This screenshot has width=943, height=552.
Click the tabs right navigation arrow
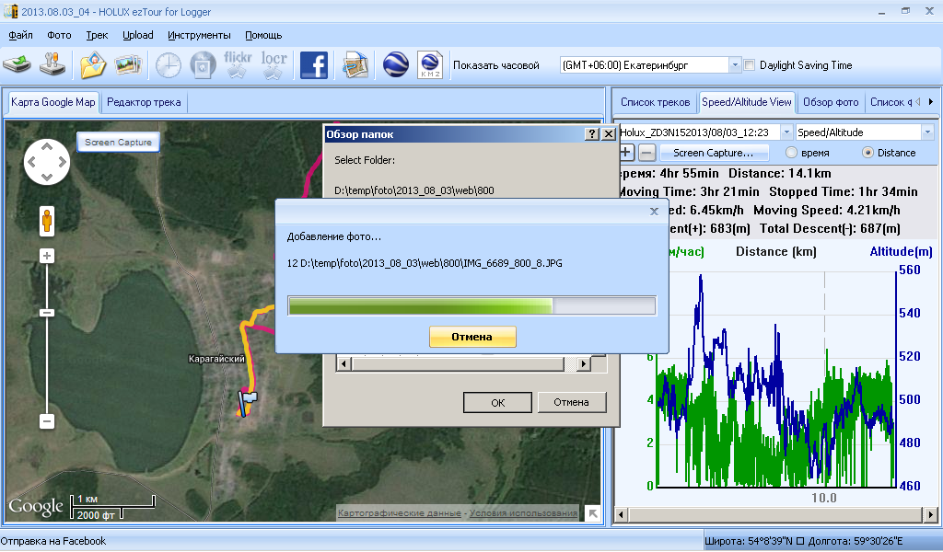[x=931, y=102]
